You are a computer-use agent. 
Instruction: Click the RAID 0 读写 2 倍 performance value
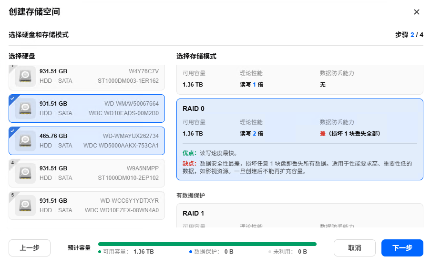click(252, 134)
